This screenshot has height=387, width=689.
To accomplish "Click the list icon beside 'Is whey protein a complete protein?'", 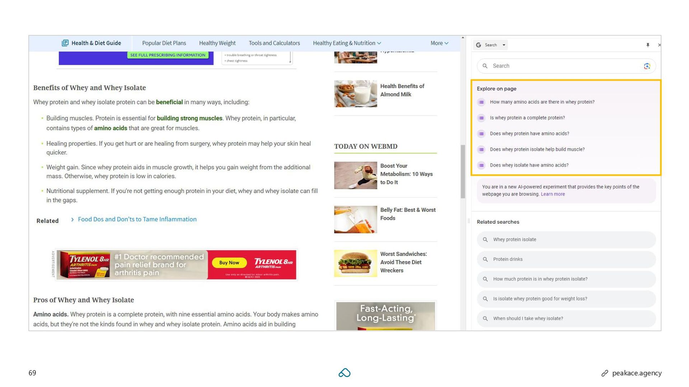I will click(x=481, y=118).
